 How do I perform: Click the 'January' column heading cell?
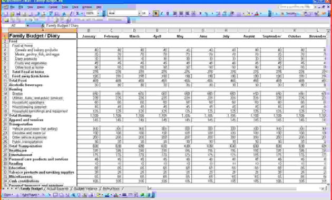click(89, 36)
